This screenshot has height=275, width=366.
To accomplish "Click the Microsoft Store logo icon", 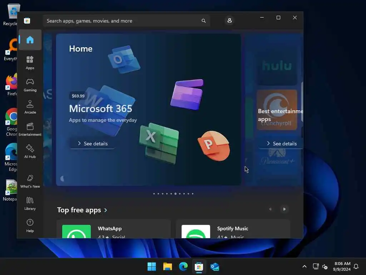I will coord(27,20).
